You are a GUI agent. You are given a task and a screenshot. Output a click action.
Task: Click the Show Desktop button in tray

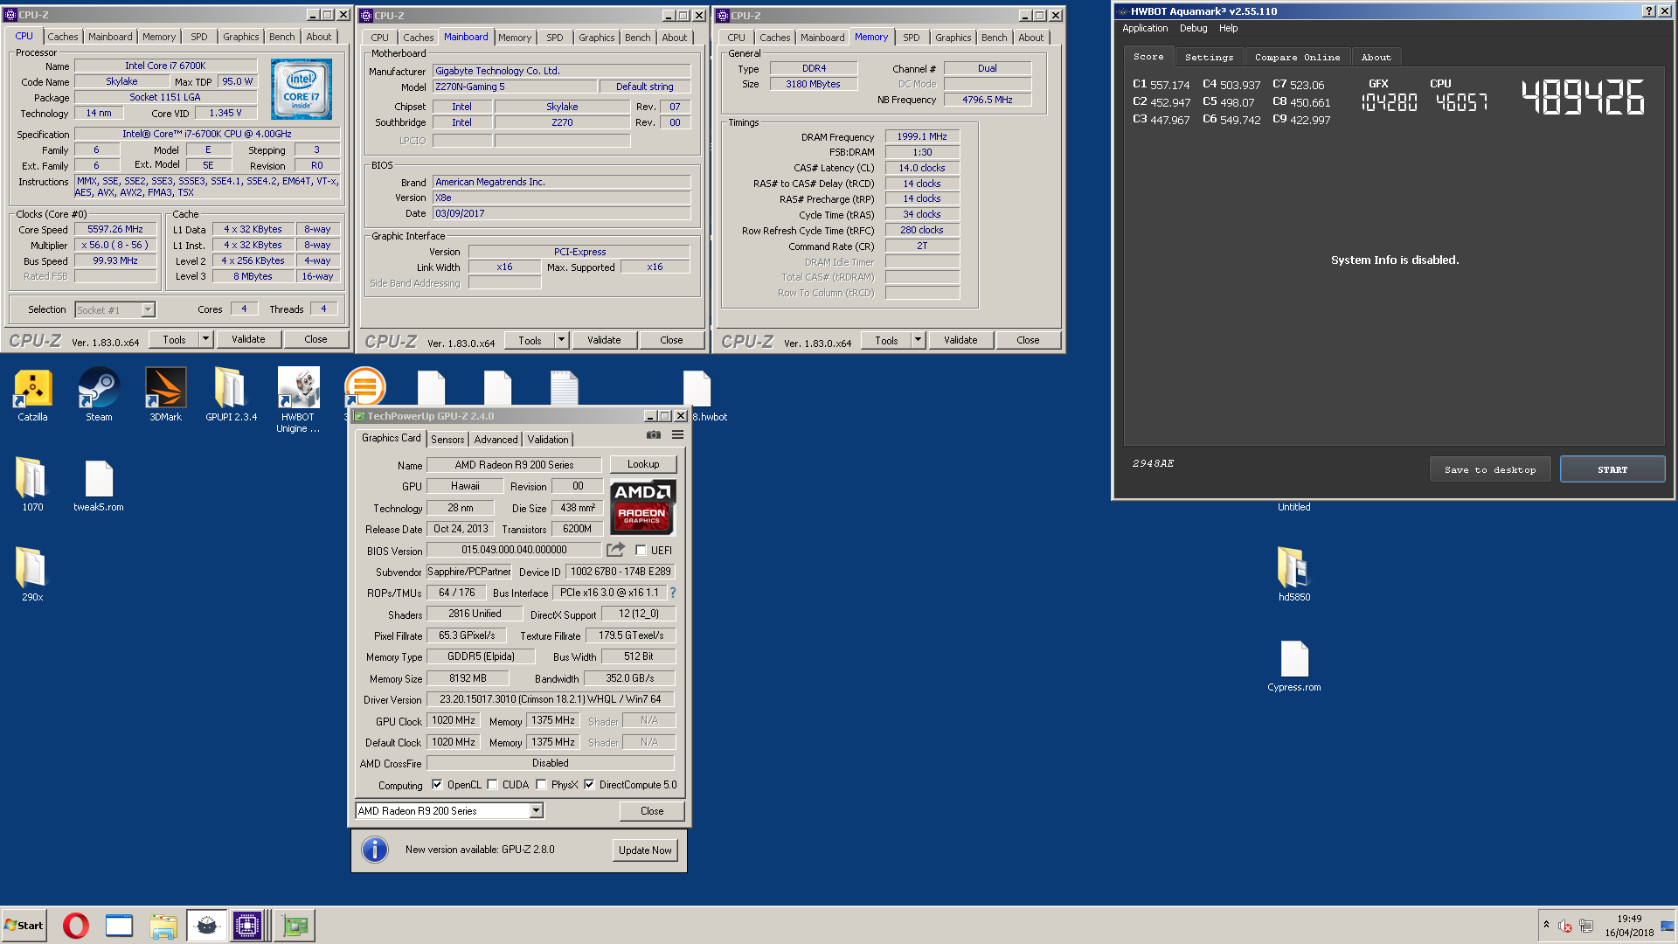pyautogui.click(x=1668, y=926)
